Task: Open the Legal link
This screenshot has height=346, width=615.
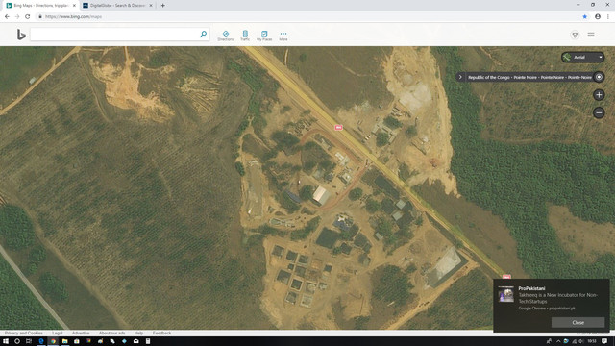Action: [58, 334]
